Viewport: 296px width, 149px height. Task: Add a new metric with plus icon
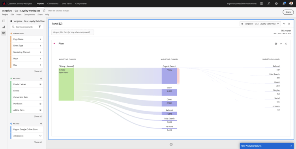tap(41, 78)
